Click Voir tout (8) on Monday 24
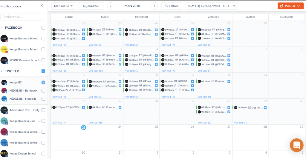The image size is (306, 159). (x=59, y=45)
